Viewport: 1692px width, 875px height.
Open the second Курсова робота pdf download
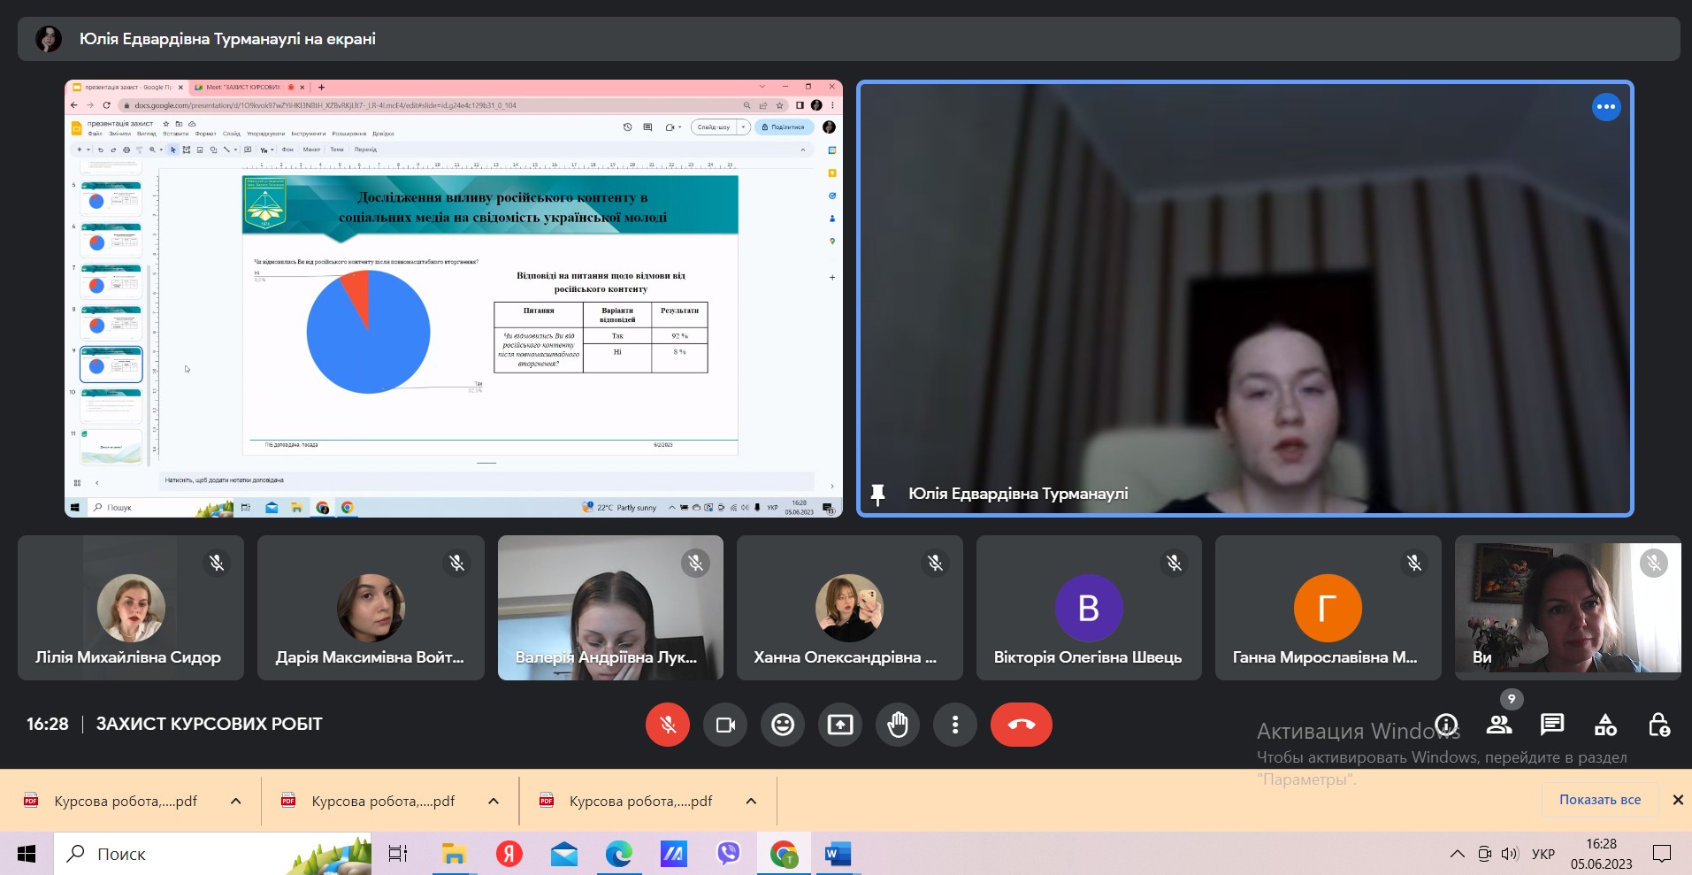click(382, 801)
